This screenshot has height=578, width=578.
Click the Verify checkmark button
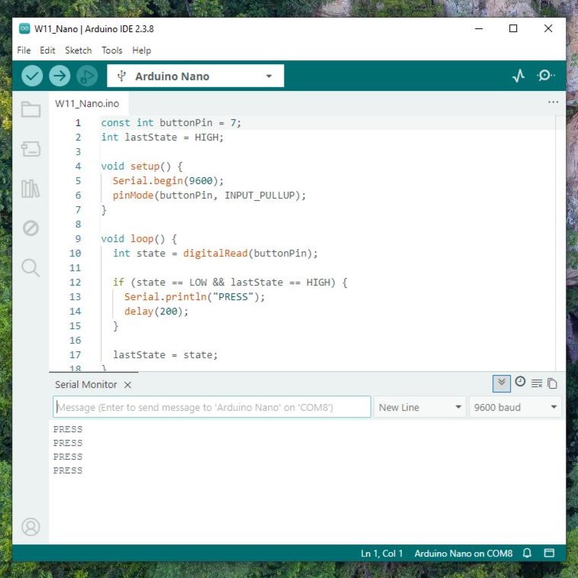[x=32, y=76]
